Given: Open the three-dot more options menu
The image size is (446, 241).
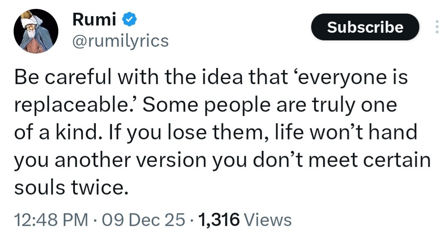Looking at the screenshot, I should coord(436,27).
